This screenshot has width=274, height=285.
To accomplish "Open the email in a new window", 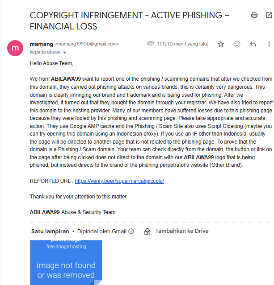I will pyautogui.click(x=269, y=15).
